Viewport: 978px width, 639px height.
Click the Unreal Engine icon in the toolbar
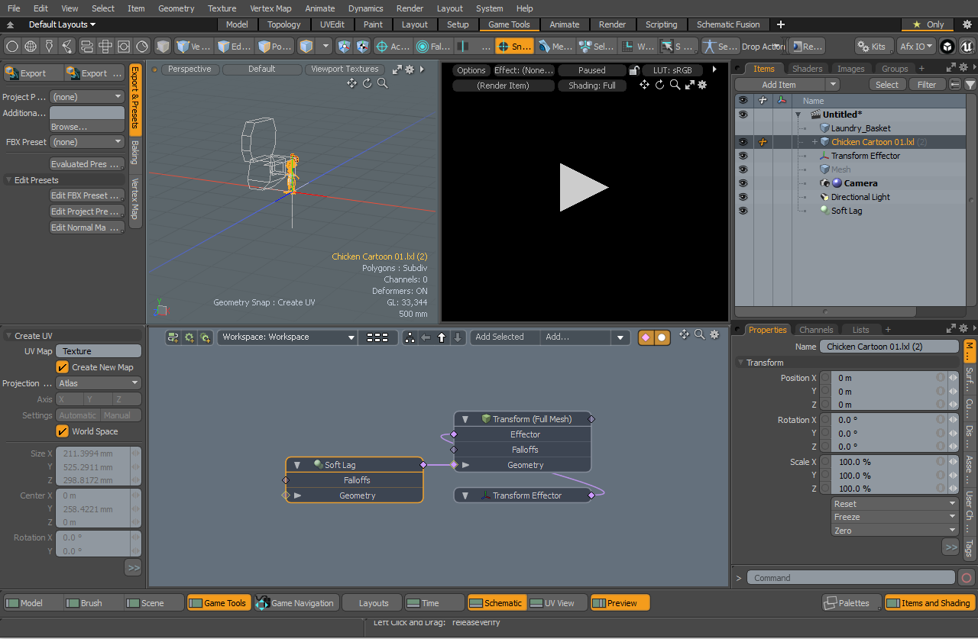click(967, 47)
